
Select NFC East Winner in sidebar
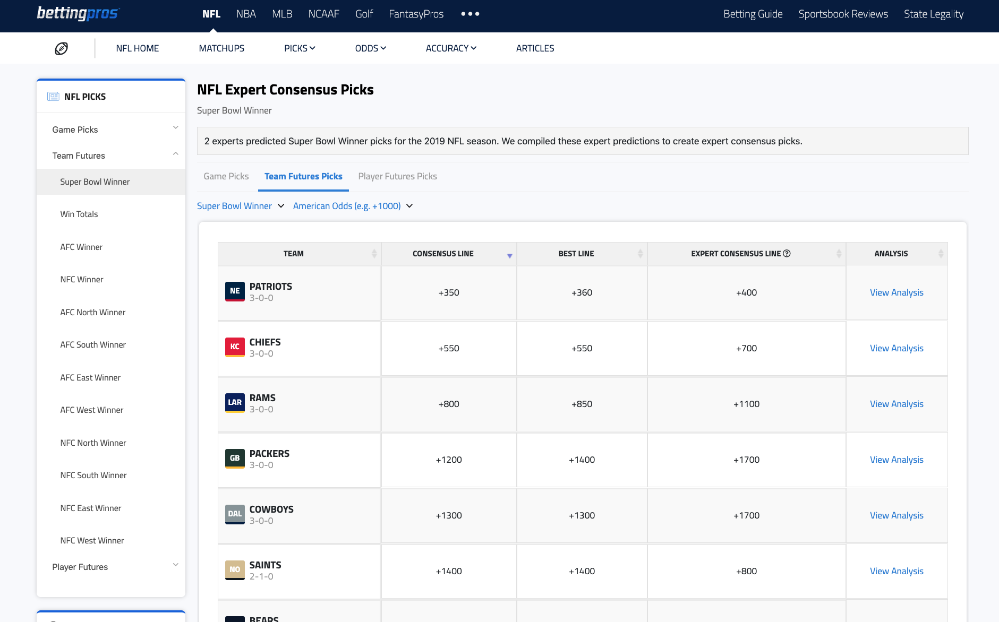click(91, 508)
